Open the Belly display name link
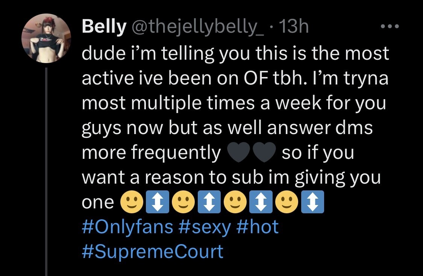Screen dimensions: 423x276 click(x=104, y=27)
